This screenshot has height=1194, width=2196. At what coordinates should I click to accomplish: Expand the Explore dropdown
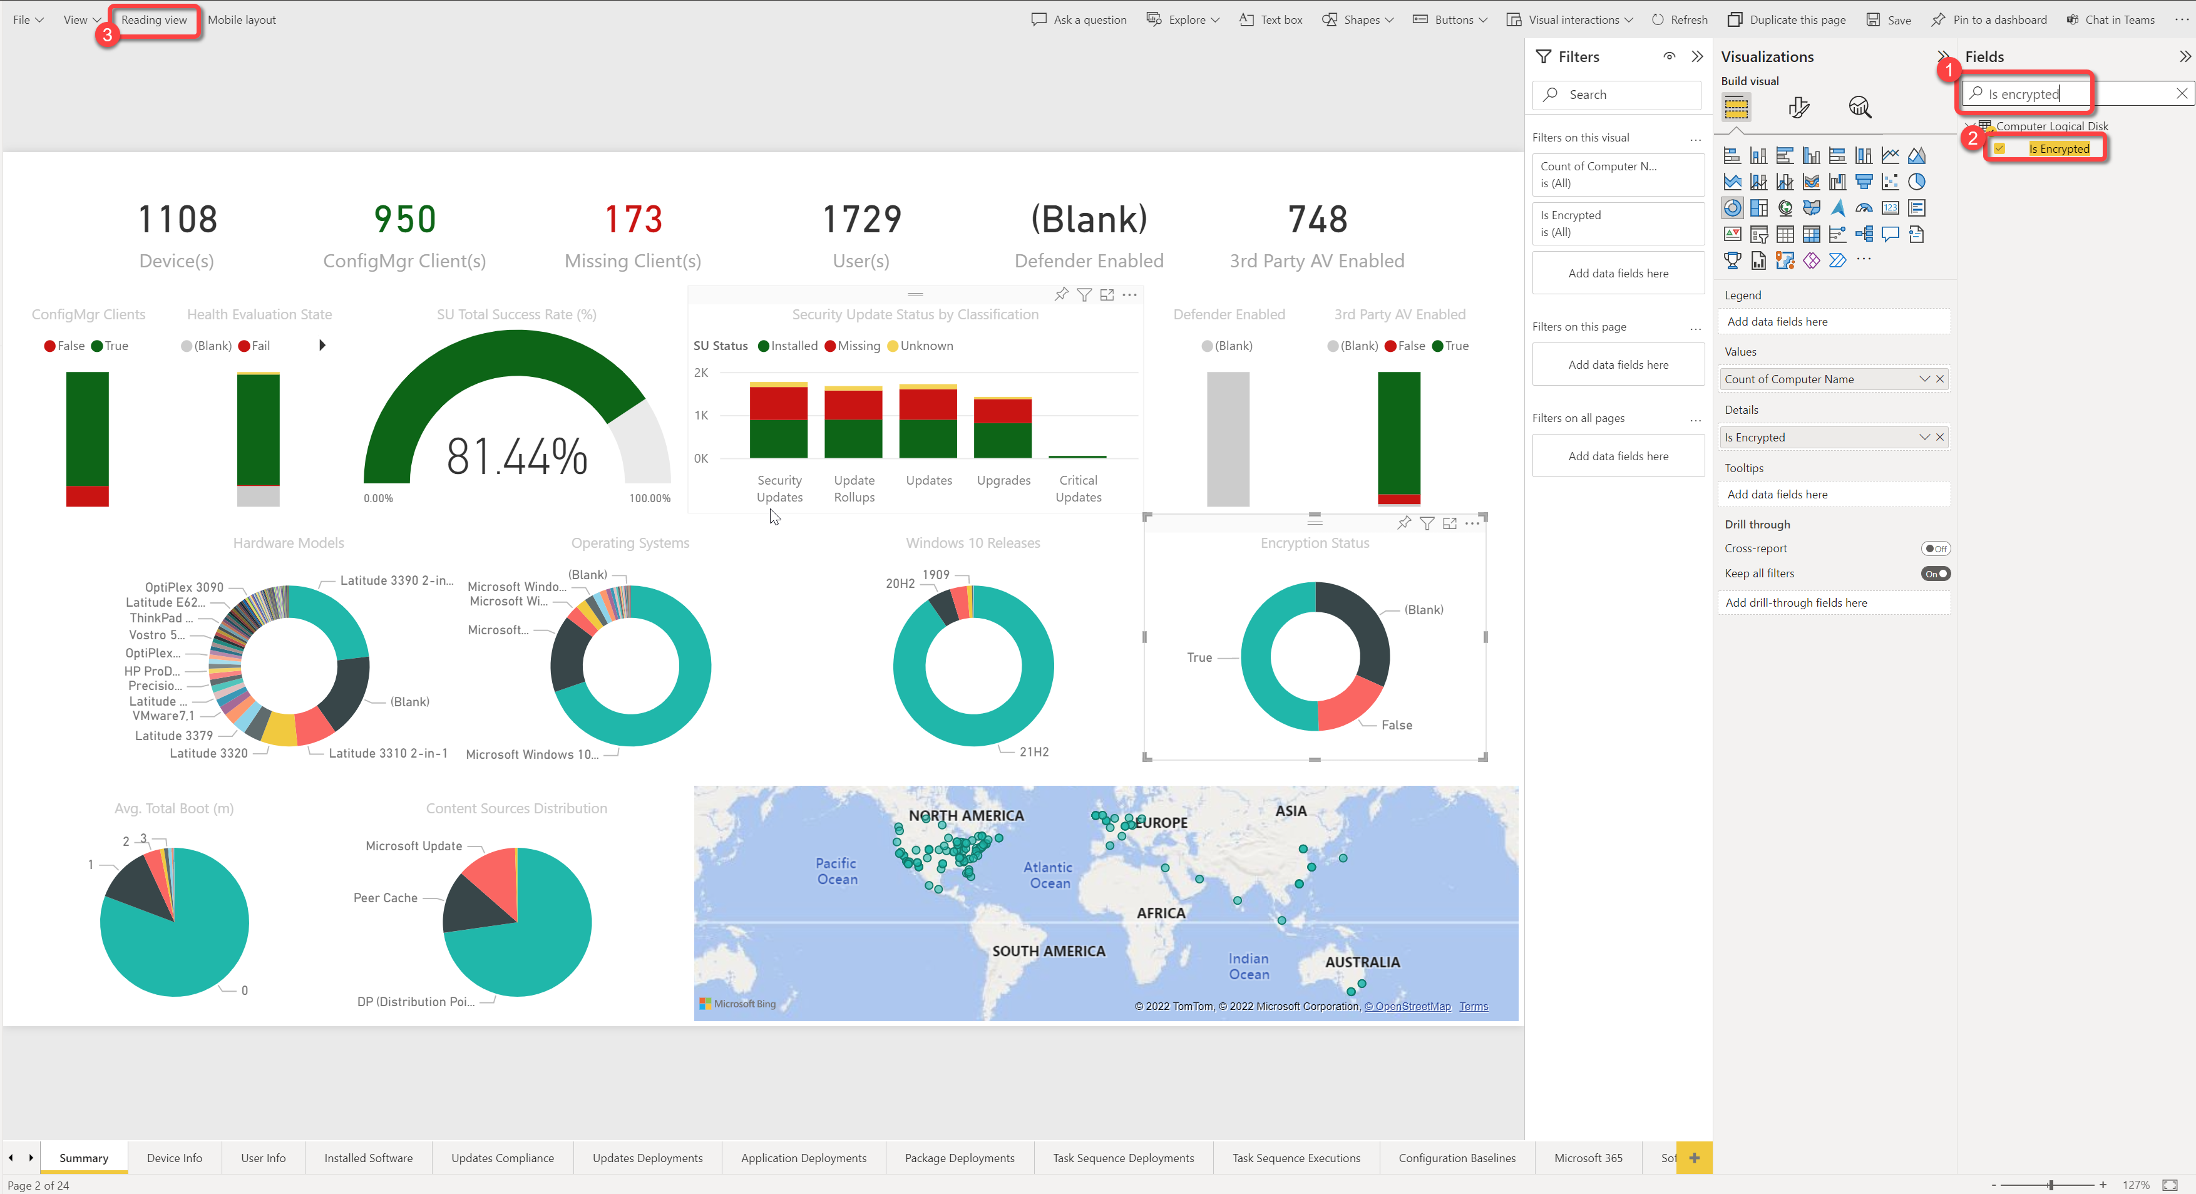(x=1183, y=19)
